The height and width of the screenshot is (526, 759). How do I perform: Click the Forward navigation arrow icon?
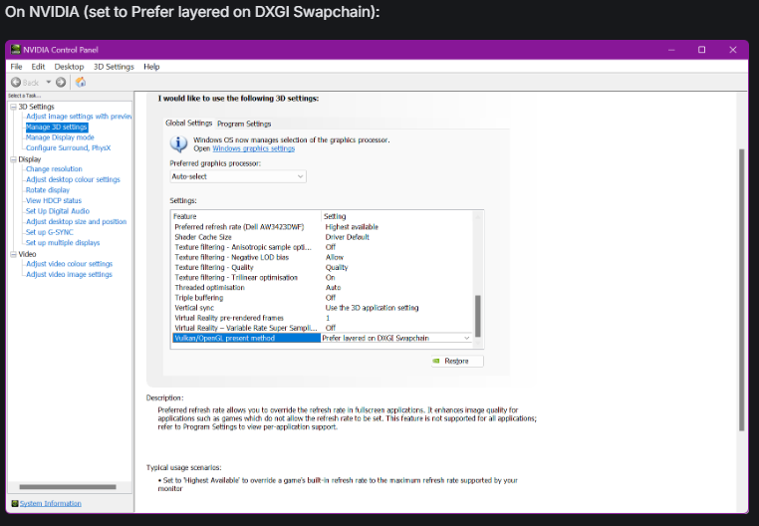coord(61,83)
